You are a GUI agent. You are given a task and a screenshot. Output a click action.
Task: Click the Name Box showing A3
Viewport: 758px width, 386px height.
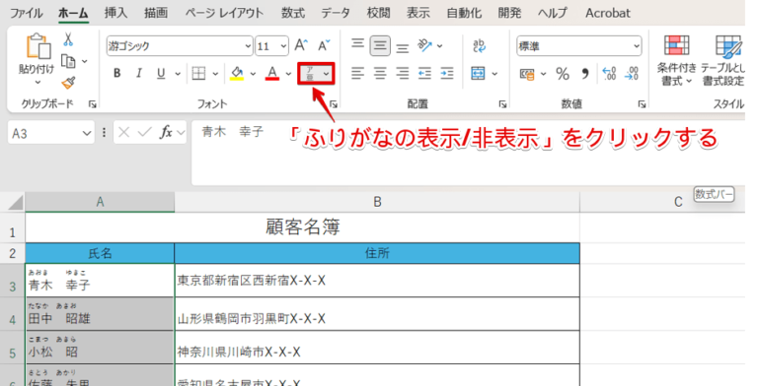pyautogui.click(x=50, y=133)
